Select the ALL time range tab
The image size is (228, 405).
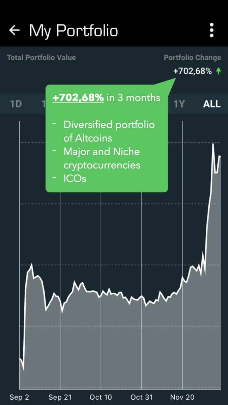(212, 104)
